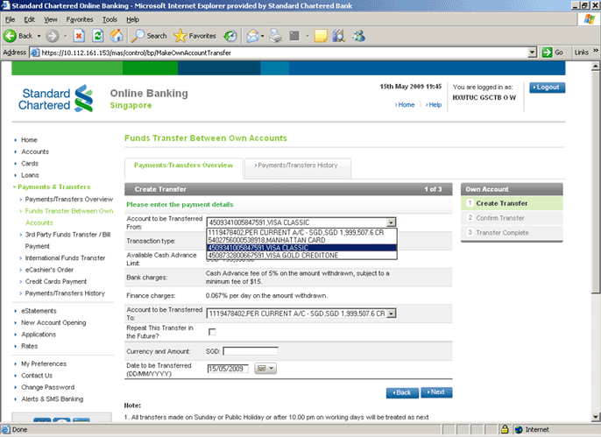Open the Change Password link
Image resolution: width=601 pixels, height=437 pixels.
pos(47,387)
